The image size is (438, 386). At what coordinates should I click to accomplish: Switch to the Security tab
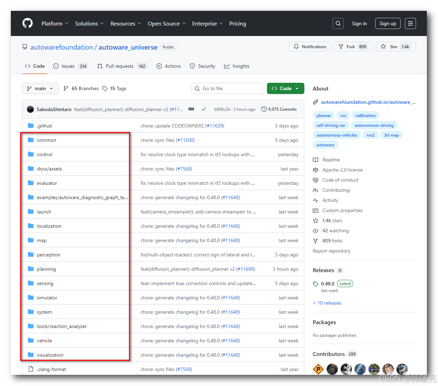(x=202, y=66)
